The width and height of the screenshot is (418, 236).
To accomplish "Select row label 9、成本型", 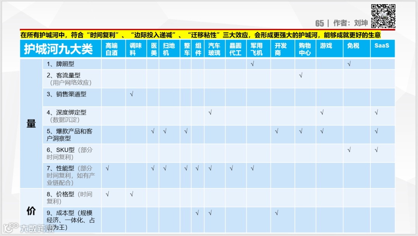I will point(60,213).
